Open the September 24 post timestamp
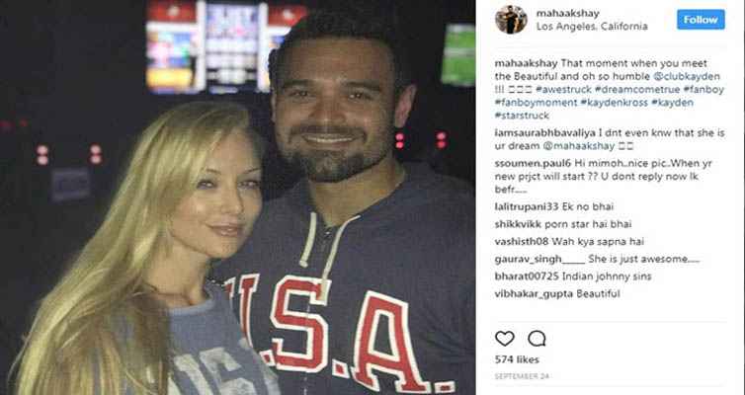 (x=522, y=376)
